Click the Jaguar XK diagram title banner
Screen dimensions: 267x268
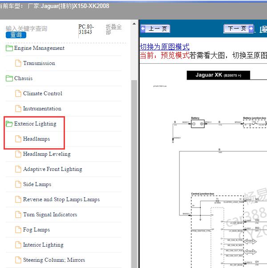218,75
